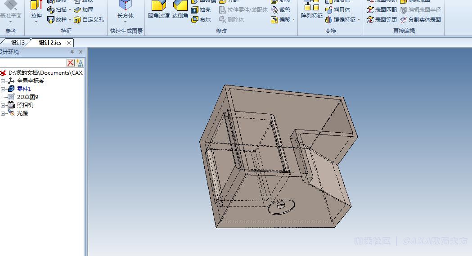Open the 长方体 shape dropdown arrow
The image size is (472, 256).
point(126,22)
